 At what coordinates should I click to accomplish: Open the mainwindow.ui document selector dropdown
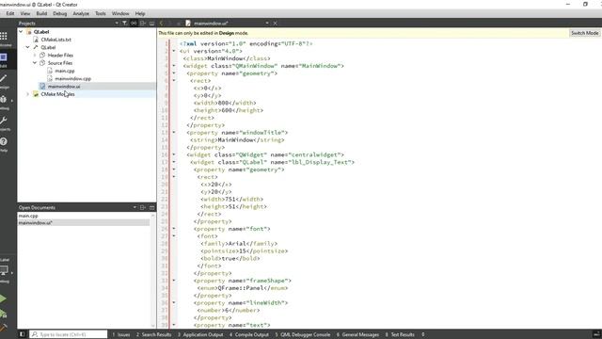(x=267, y=23)
